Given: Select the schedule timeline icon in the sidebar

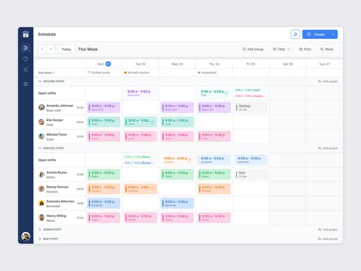Looking at the screenshot, I should pyautogui.click(x=26, y=48).
